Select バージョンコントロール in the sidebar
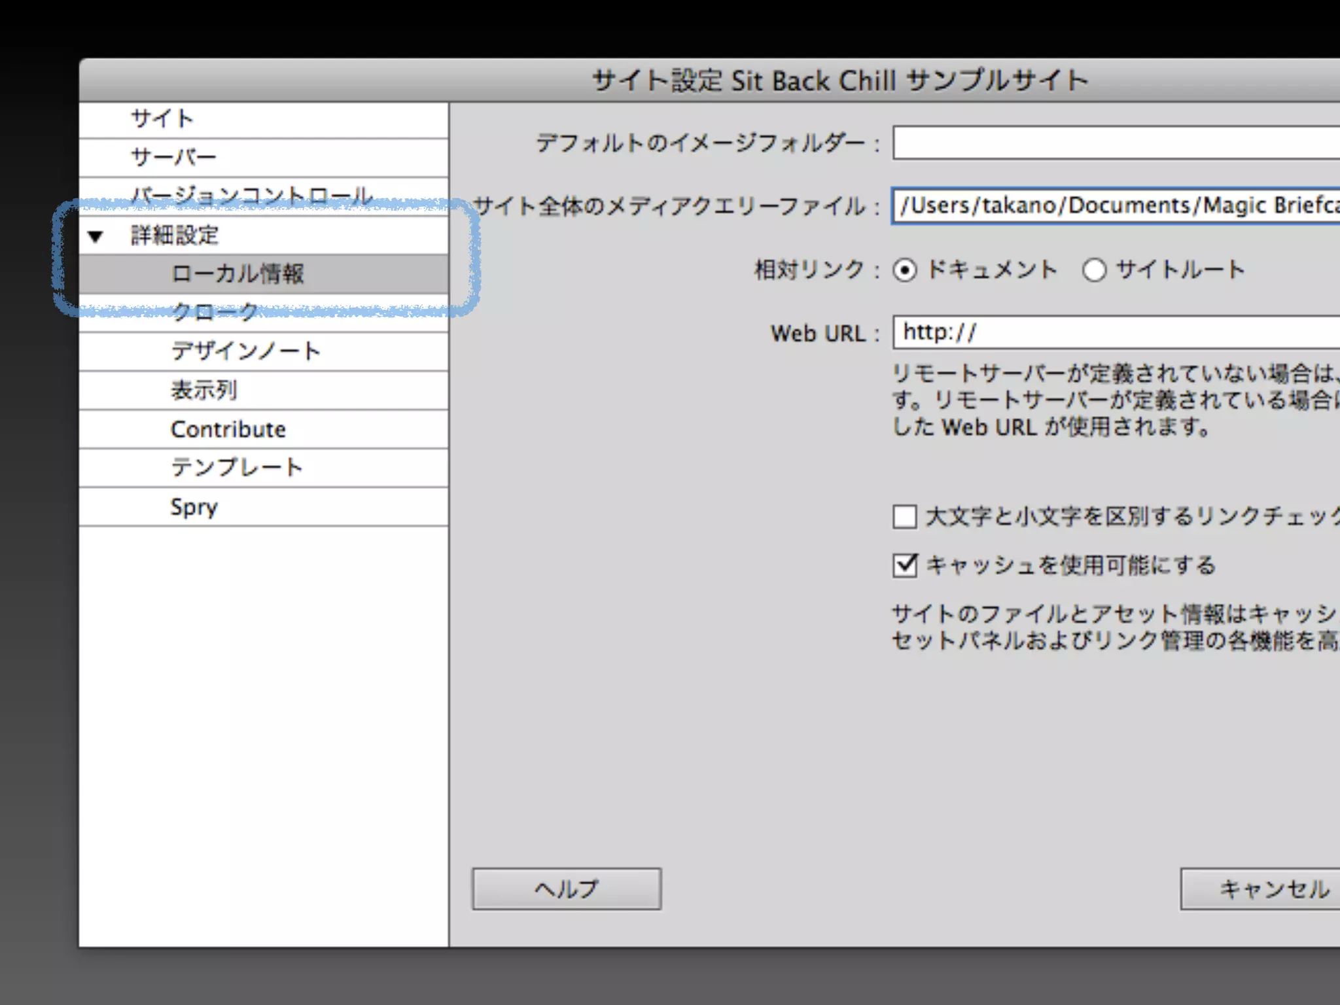The width and height of the screenshot is (1340, 1005). pos(252,195)
